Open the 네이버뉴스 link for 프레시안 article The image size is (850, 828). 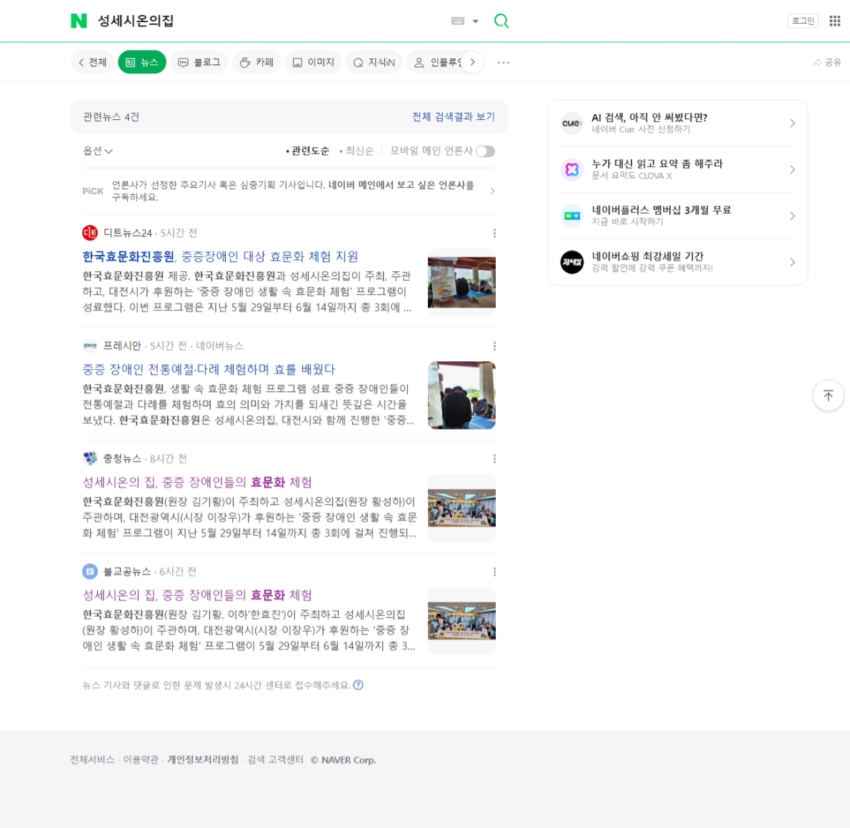coord(219,345)
